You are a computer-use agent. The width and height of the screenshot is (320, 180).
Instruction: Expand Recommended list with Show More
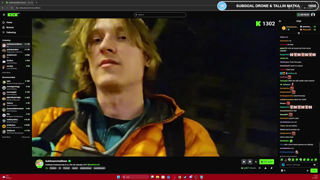click(x=6, y=137)
